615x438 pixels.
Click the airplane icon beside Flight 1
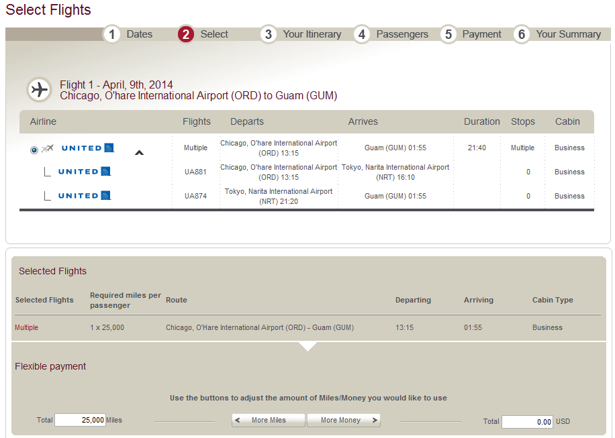pyautogui.click(x=40, y=89)
